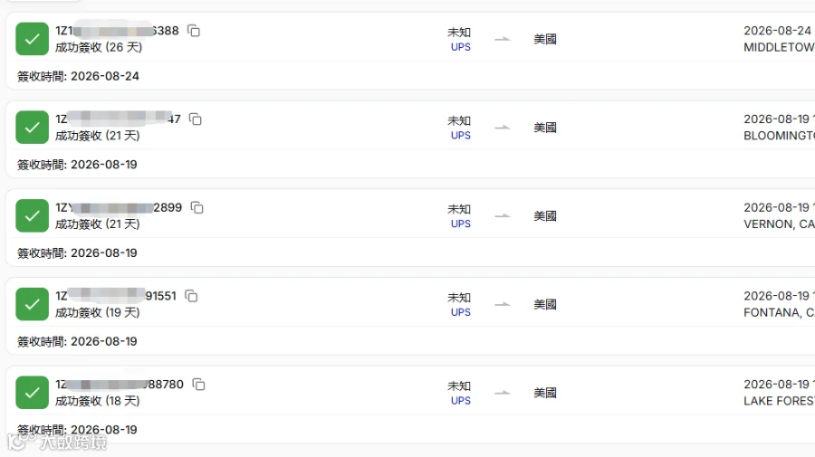Select tracking number ending in 2899

[x=119, y=208]
